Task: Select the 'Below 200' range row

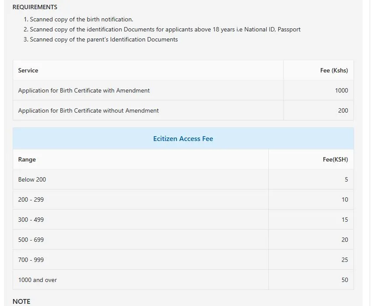Action: tap(183, 179)
